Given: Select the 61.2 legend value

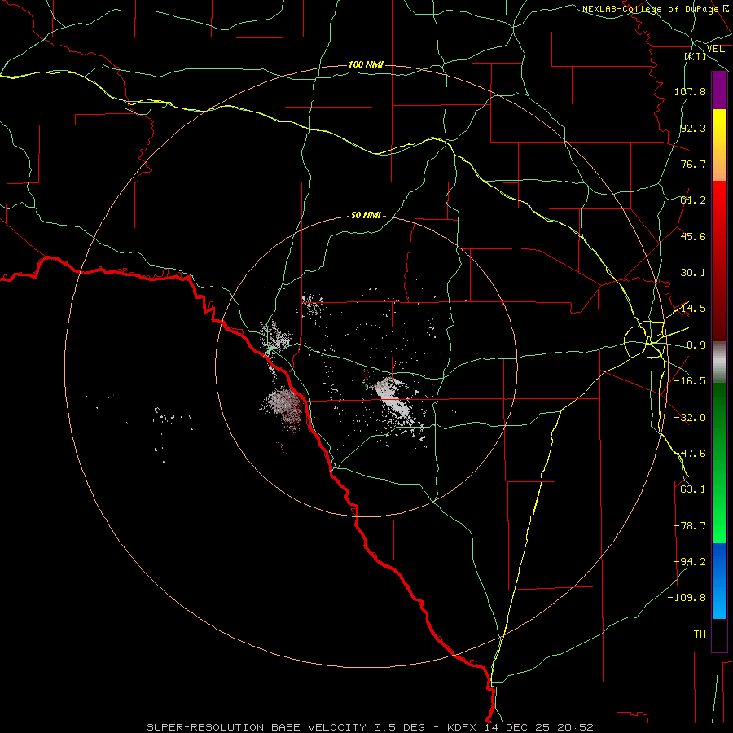Looking at the screenshot, I should (693, 200).
